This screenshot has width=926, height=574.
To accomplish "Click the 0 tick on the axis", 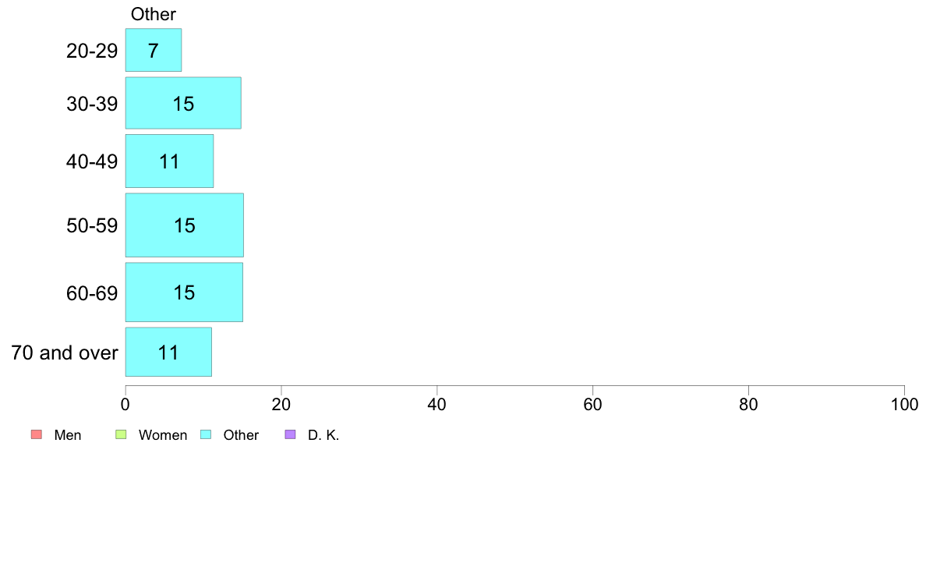I will [x=125, y=404].
